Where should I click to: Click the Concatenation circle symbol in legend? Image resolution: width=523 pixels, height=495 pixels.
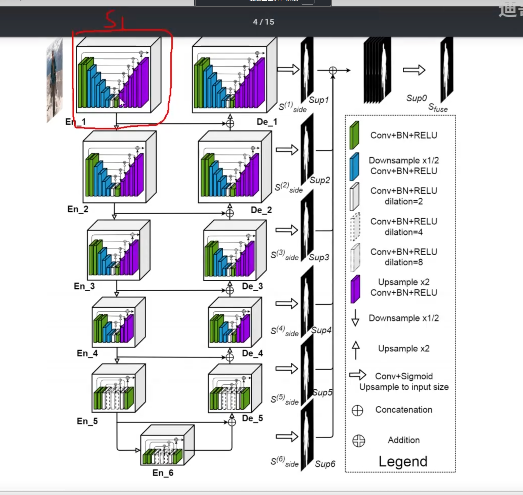pos(357,410)
